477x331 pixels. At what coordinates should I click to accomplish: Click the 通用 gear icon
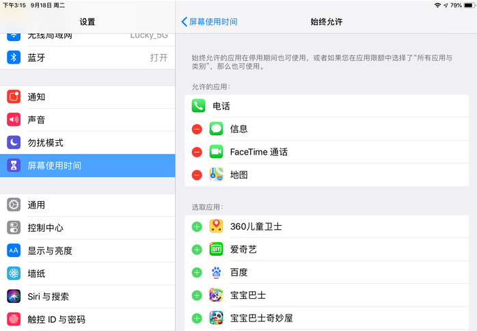click(14, 204)
